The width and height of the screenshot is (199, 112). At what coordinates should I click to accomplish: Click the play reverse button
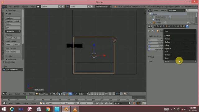(103, 103)
